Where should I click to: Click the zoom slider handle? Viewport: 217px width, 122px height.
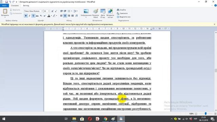click(206, 114)
